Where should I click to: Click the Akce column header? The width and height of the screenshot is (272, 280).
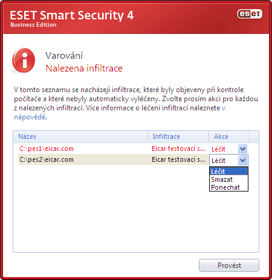coord(228,136)
